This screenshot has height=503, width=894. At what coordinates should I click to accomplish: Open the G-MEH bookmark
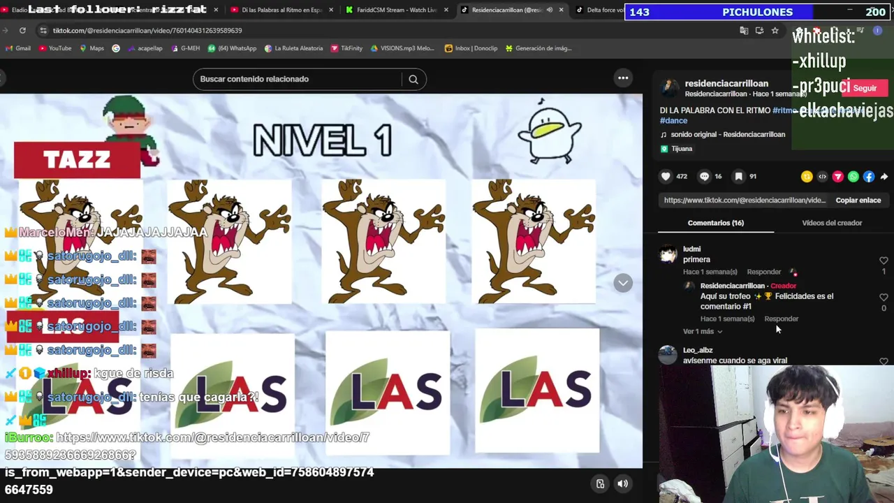point(185,48)
